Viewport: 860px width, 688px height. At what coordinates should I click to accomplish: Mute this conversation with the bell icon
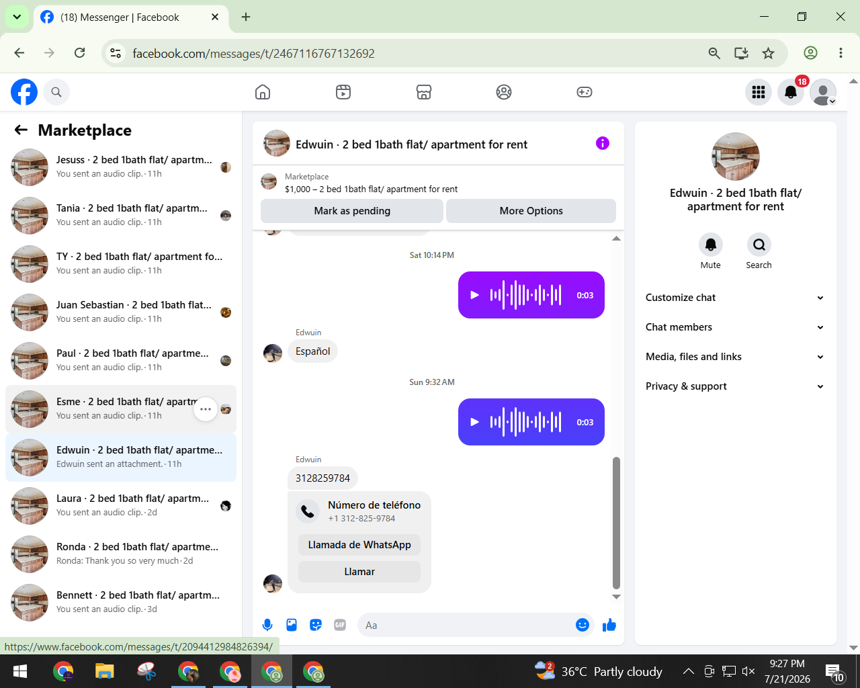[711, 245]
